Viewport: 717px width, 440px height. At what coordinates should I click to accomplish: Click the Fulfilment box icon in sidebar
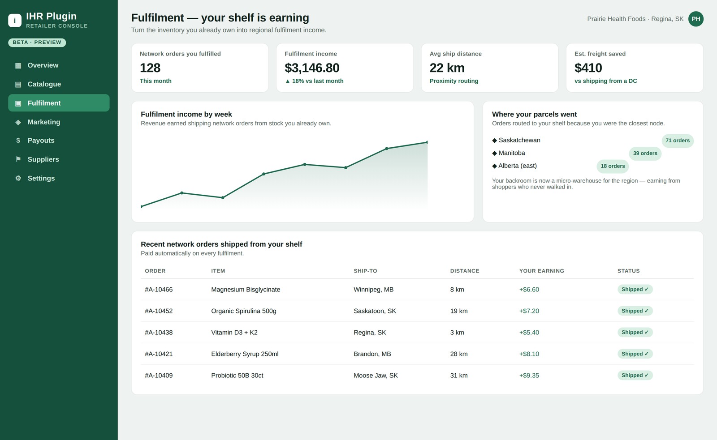click(x=18, y=103)
